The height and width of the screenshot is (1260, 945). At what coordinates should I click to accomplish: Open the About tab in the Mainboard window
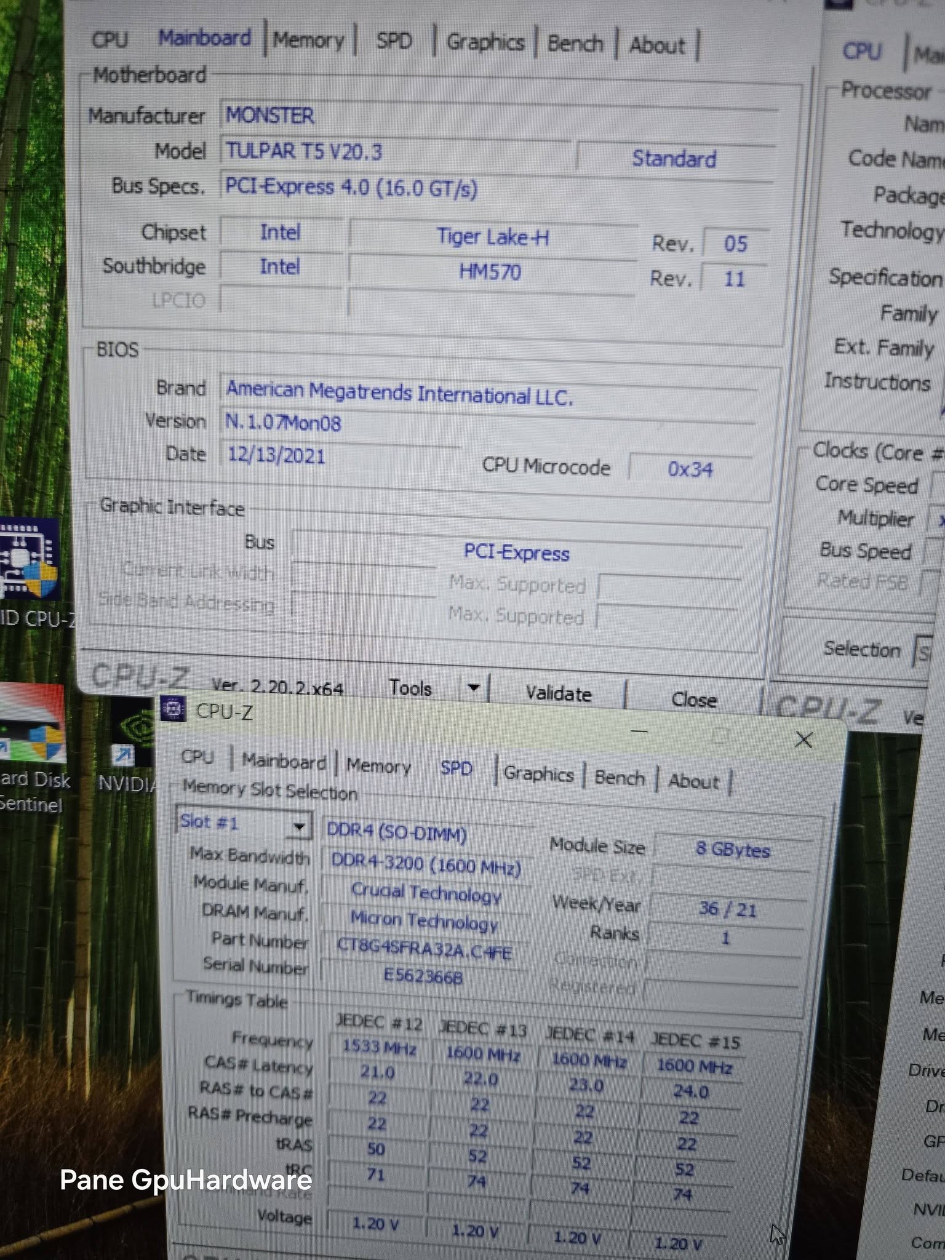(x=657, y=46)
